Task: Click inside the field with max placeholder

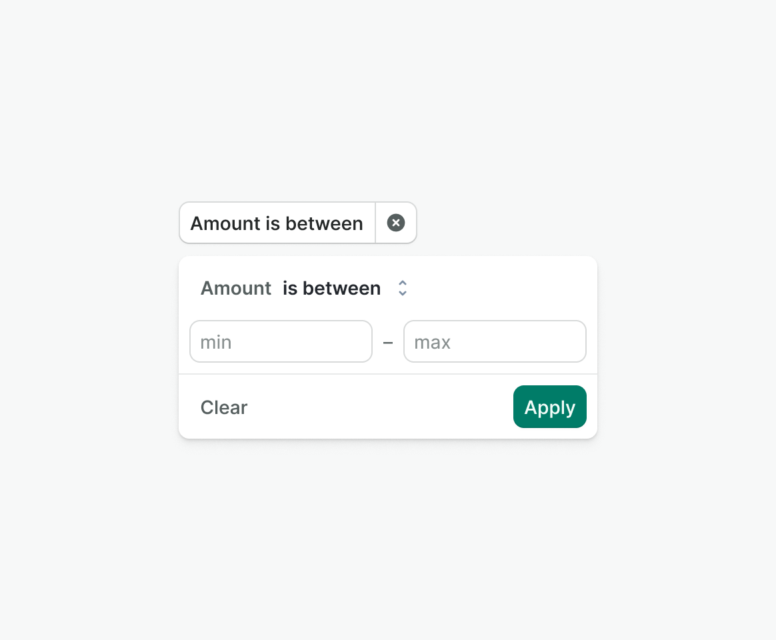Action: coord(495,341)
